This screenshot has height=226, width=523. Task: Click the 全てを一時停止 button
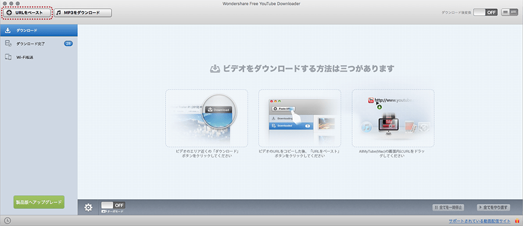pos(448,207)
